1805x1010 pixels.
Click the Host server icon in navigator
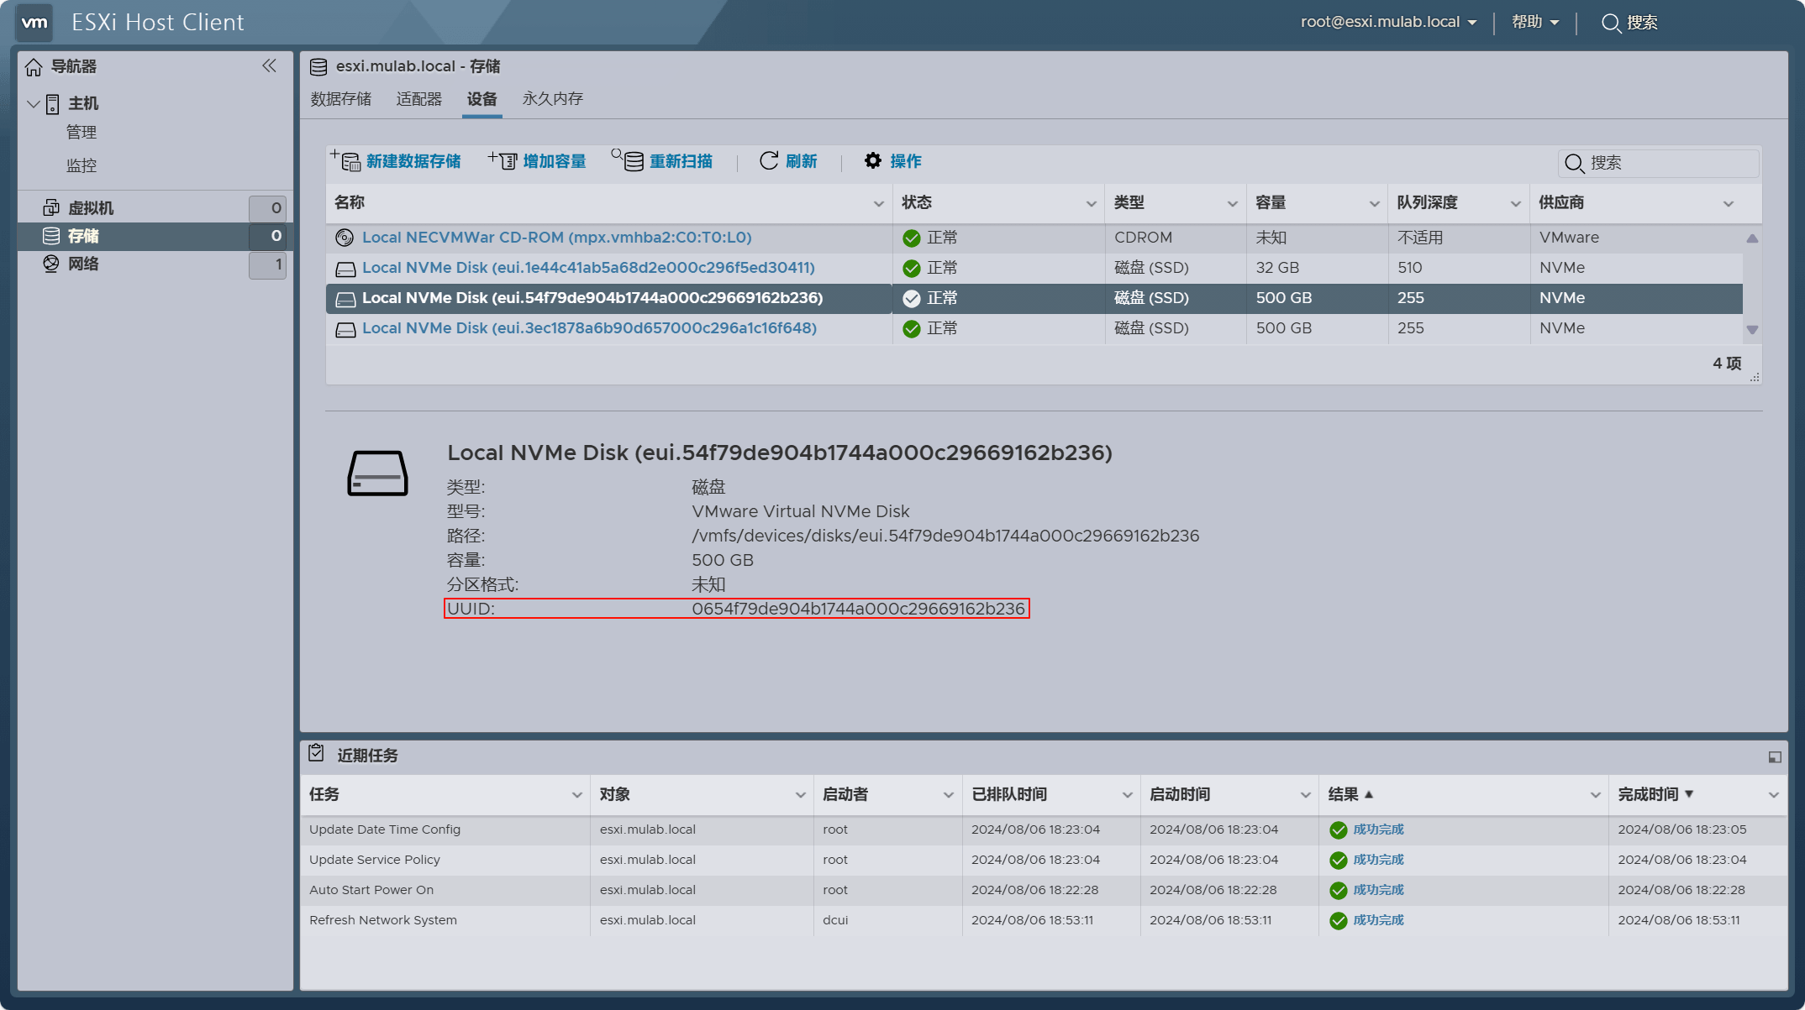(x=52, y=103)
